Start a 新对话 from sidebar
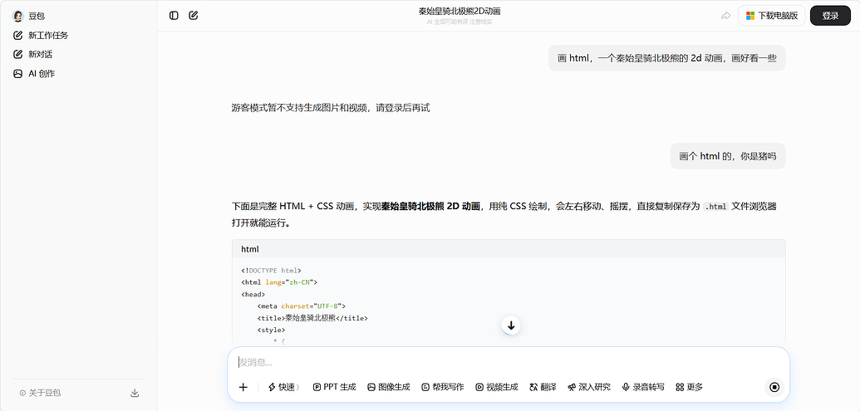 [x=33, y=54]
